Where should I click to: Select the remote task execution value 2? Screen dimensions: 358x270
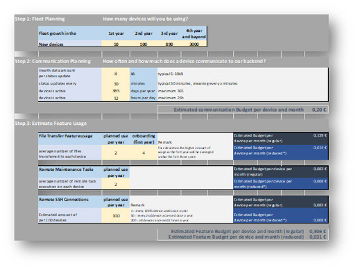116,184
